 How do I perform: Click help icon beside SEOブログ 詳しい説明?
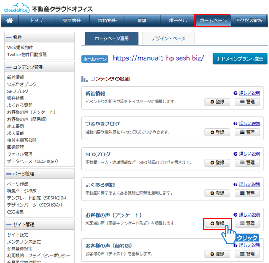click(235, 154)
